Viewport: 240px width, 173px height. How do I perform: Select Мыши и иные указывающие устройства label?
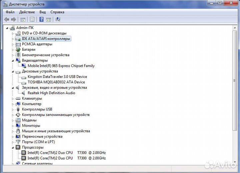[x=56, y=131]
